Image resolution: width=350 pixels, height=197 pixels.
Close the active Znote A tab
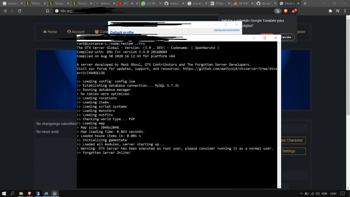click(x=298, y=3)
